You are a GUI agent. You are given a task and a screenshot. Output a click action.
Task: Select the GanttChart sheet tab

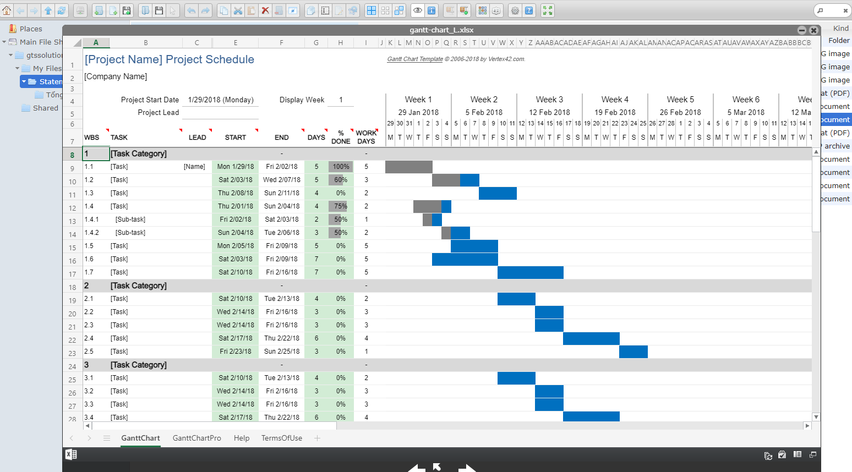(x=140, y=438)
